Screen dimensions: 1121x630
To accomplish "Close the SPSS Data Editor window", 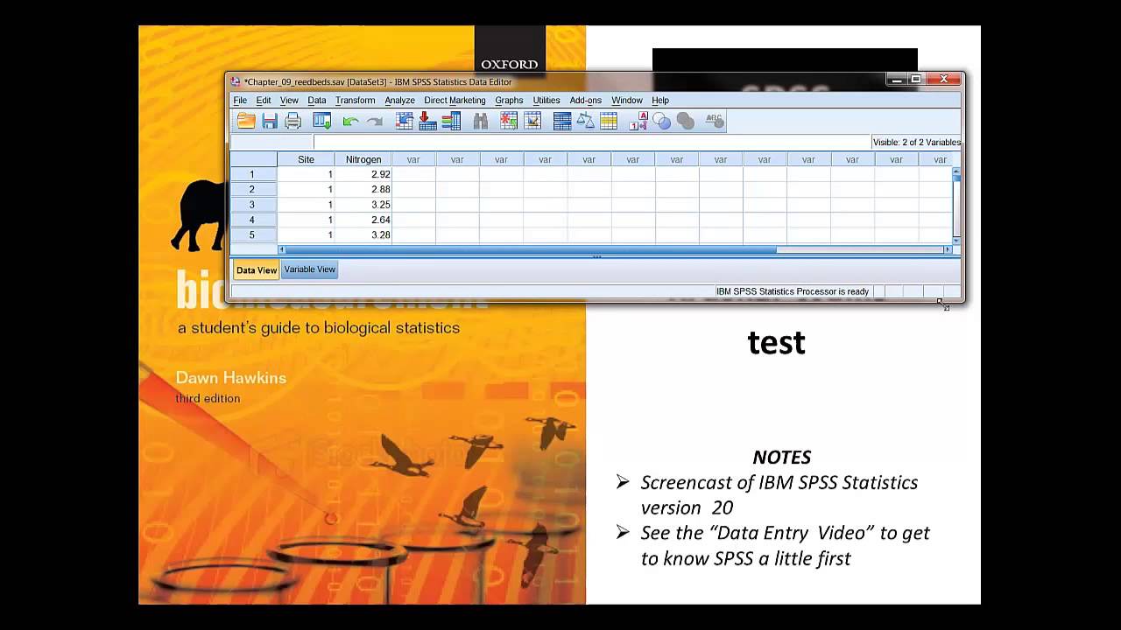I will click(943, 80).
